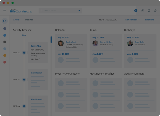
Task: Click the 08:49 AM timeline marker dot
Action: (24, 53)
